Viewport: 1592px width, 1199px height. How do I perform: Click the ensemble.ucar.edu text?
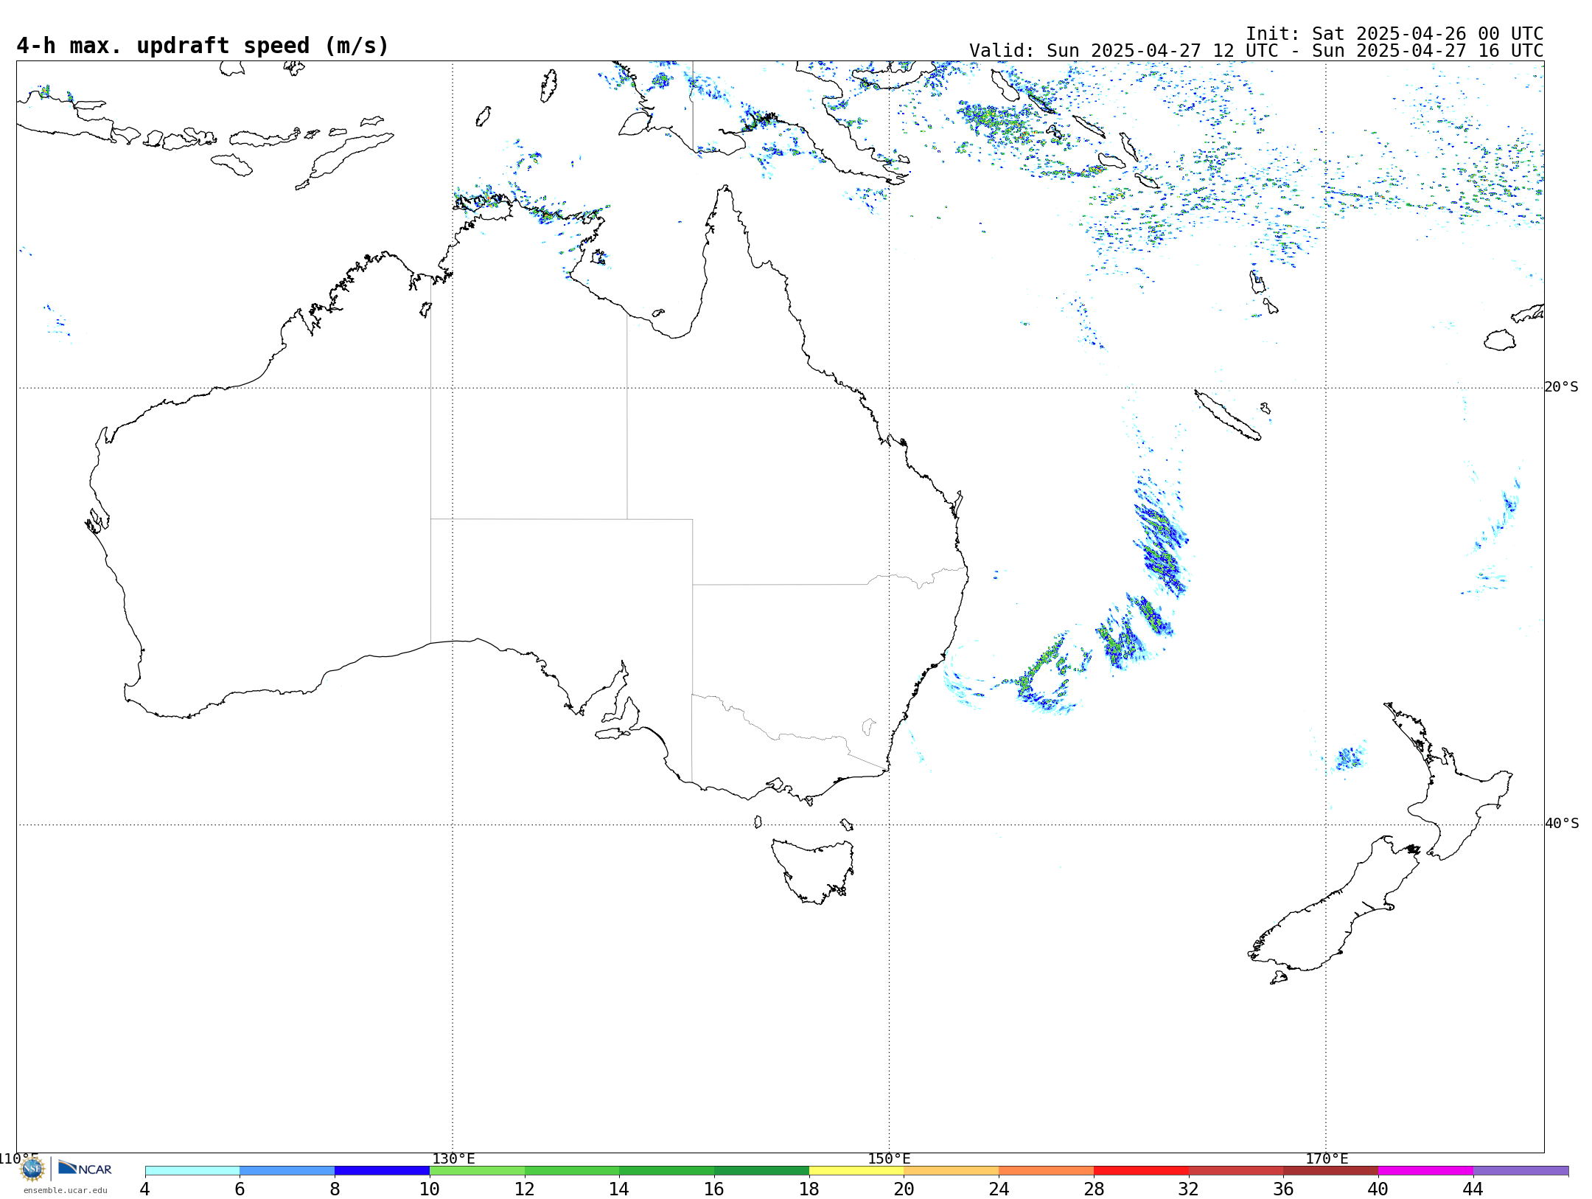point(66,1190)
